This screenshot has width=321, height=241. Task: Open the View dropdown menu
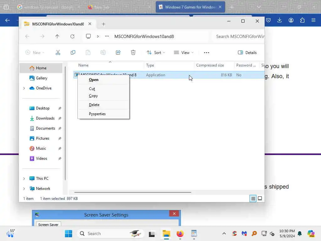[184, 53]
